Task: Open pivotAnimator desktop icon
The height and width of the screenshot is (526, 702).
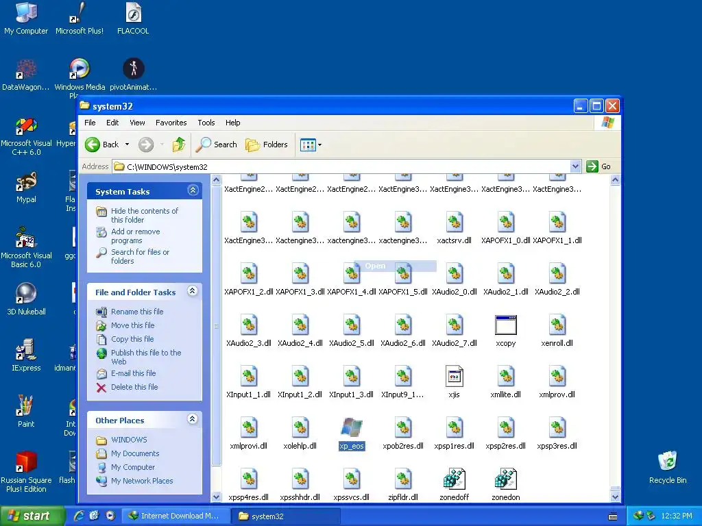Action: (x=133, y=68)
